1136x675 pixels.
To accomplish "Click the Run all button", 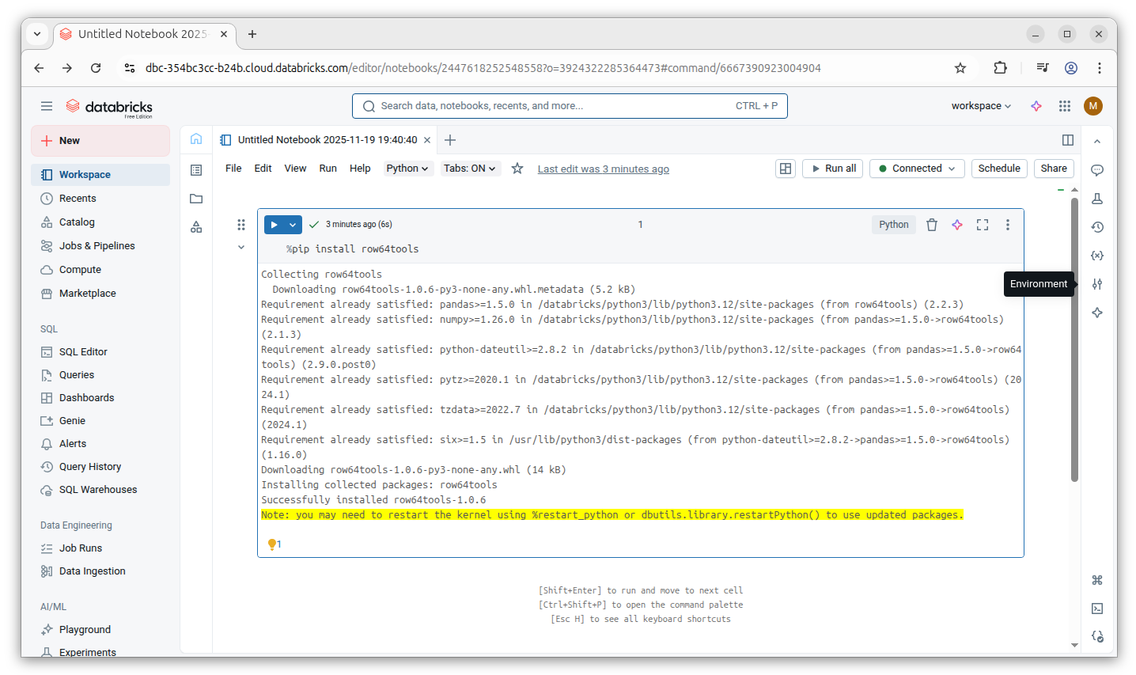I will point(833,169).
